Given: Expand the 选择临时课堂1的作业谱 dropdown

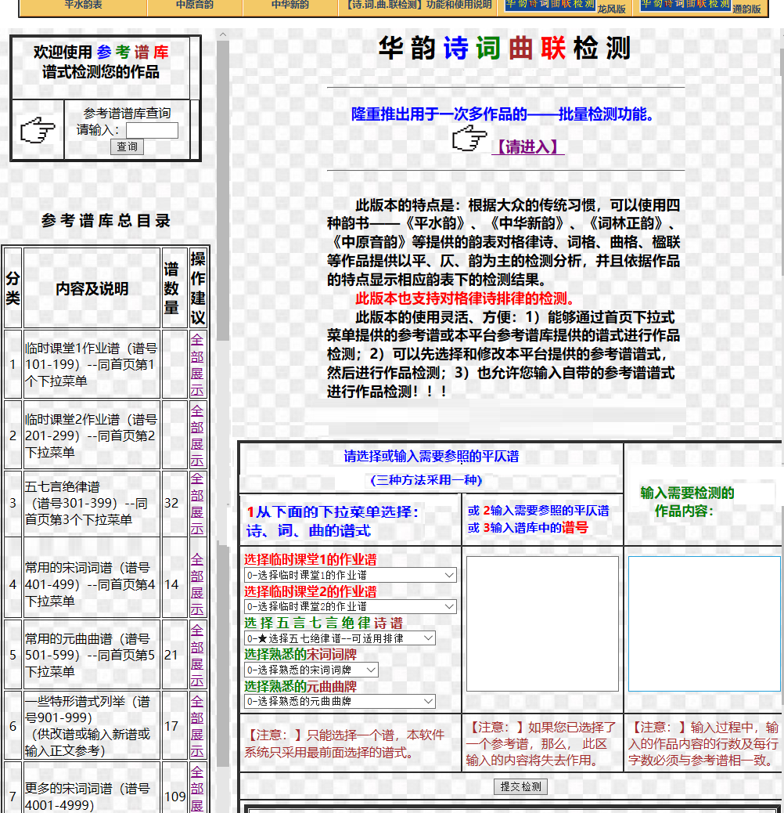Looking at the screenshot, I should click(350, 575).
